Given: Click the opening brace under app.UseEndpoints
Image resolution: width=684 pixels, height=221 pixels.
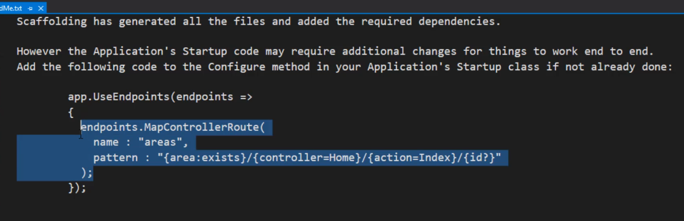Looking at the screenshot, I should tap(71, 113).
